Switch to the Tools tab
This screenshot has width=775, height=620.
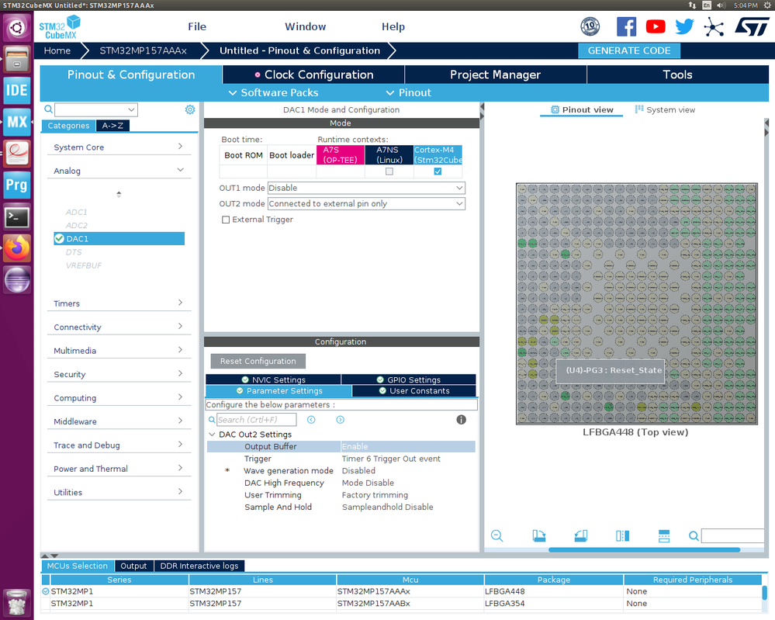[x=677, y=74]
